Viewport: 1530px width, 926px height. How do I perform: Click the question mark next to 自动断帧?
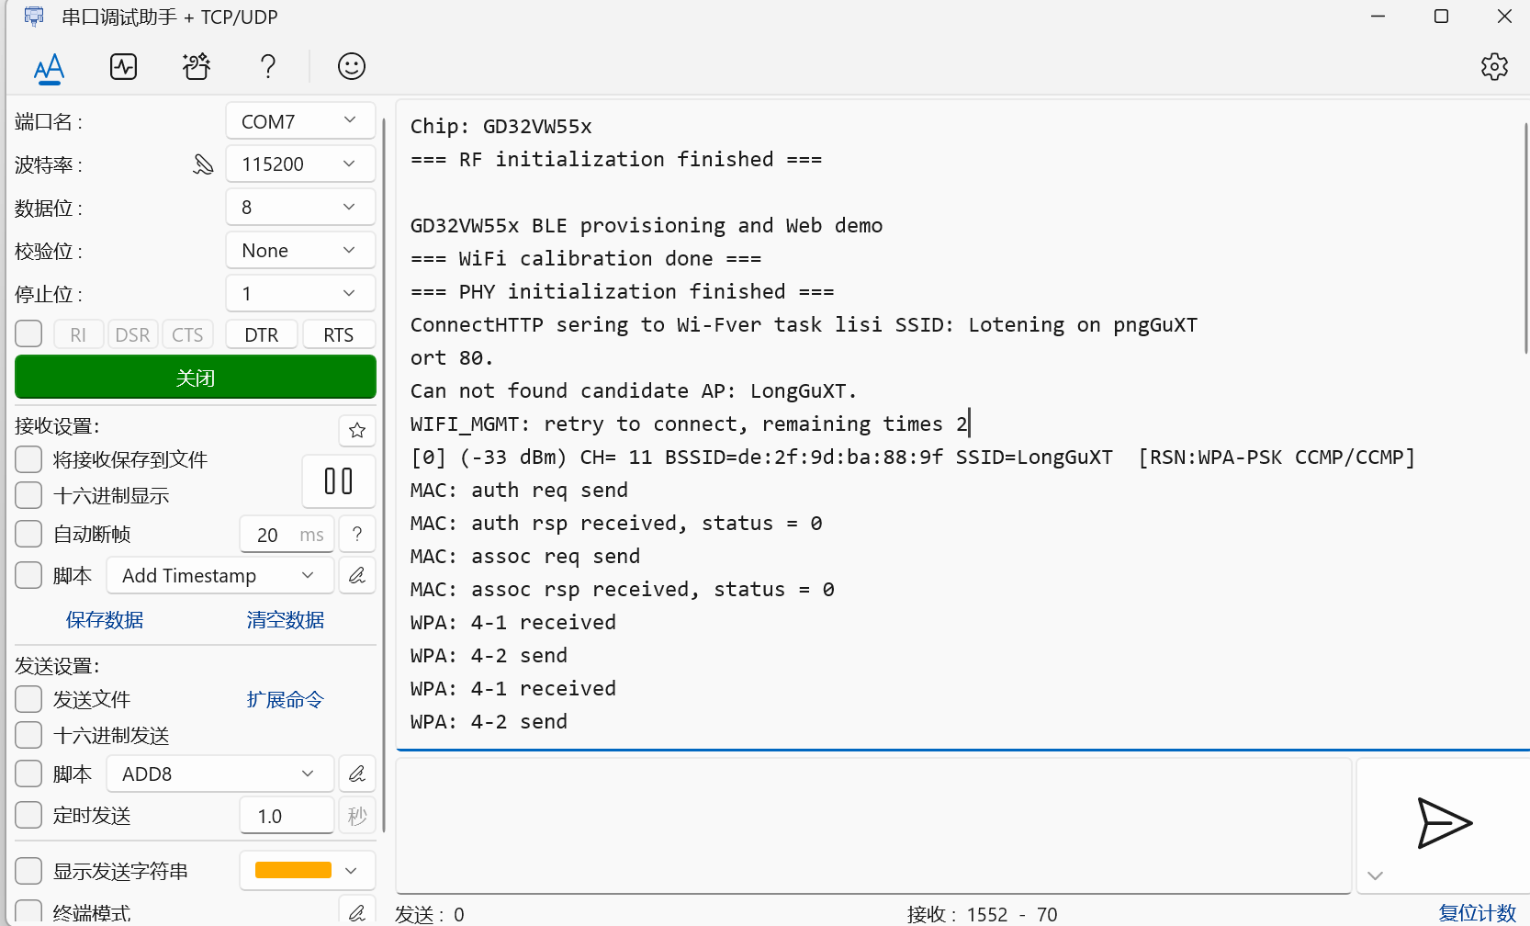357,535
